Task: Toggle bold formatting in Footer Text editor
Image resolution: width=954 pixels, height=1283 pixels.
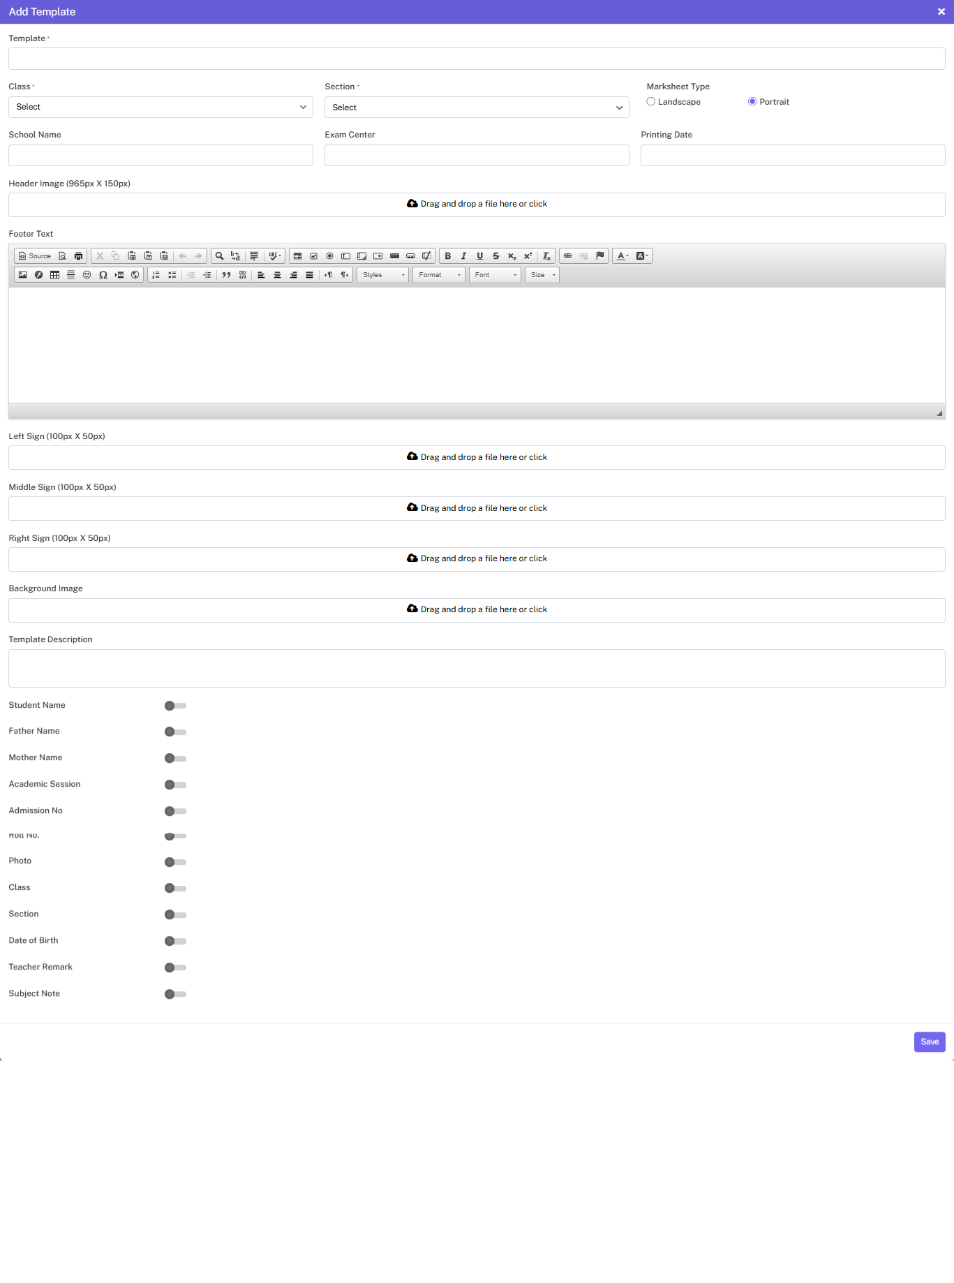Action: click(448, 256)
